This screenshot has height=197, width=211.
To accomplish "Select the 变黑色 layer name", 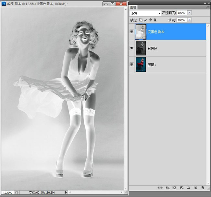I will (153, 48).
